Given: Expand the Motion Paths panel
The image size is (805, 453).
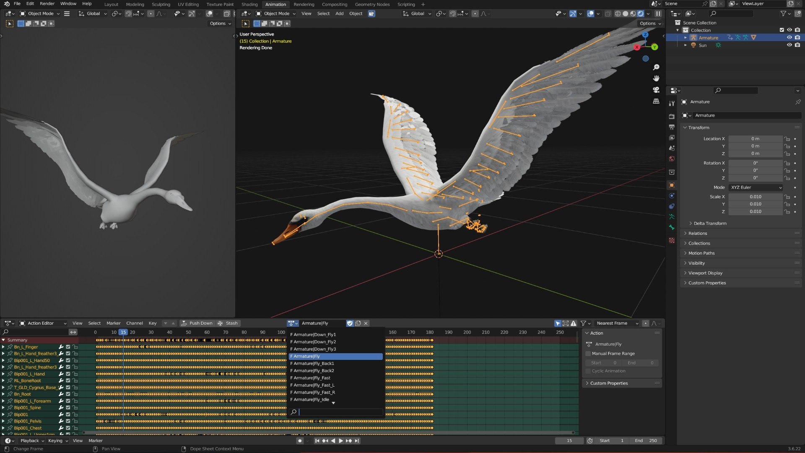Looking at the screenshot, I should [740, 253].
